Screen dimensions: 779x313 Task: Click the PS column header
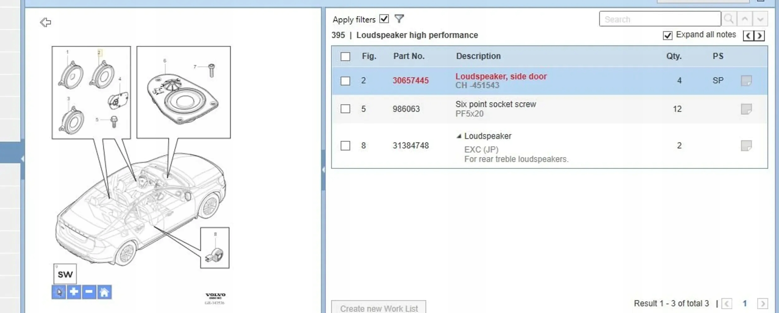pos(718,56)
